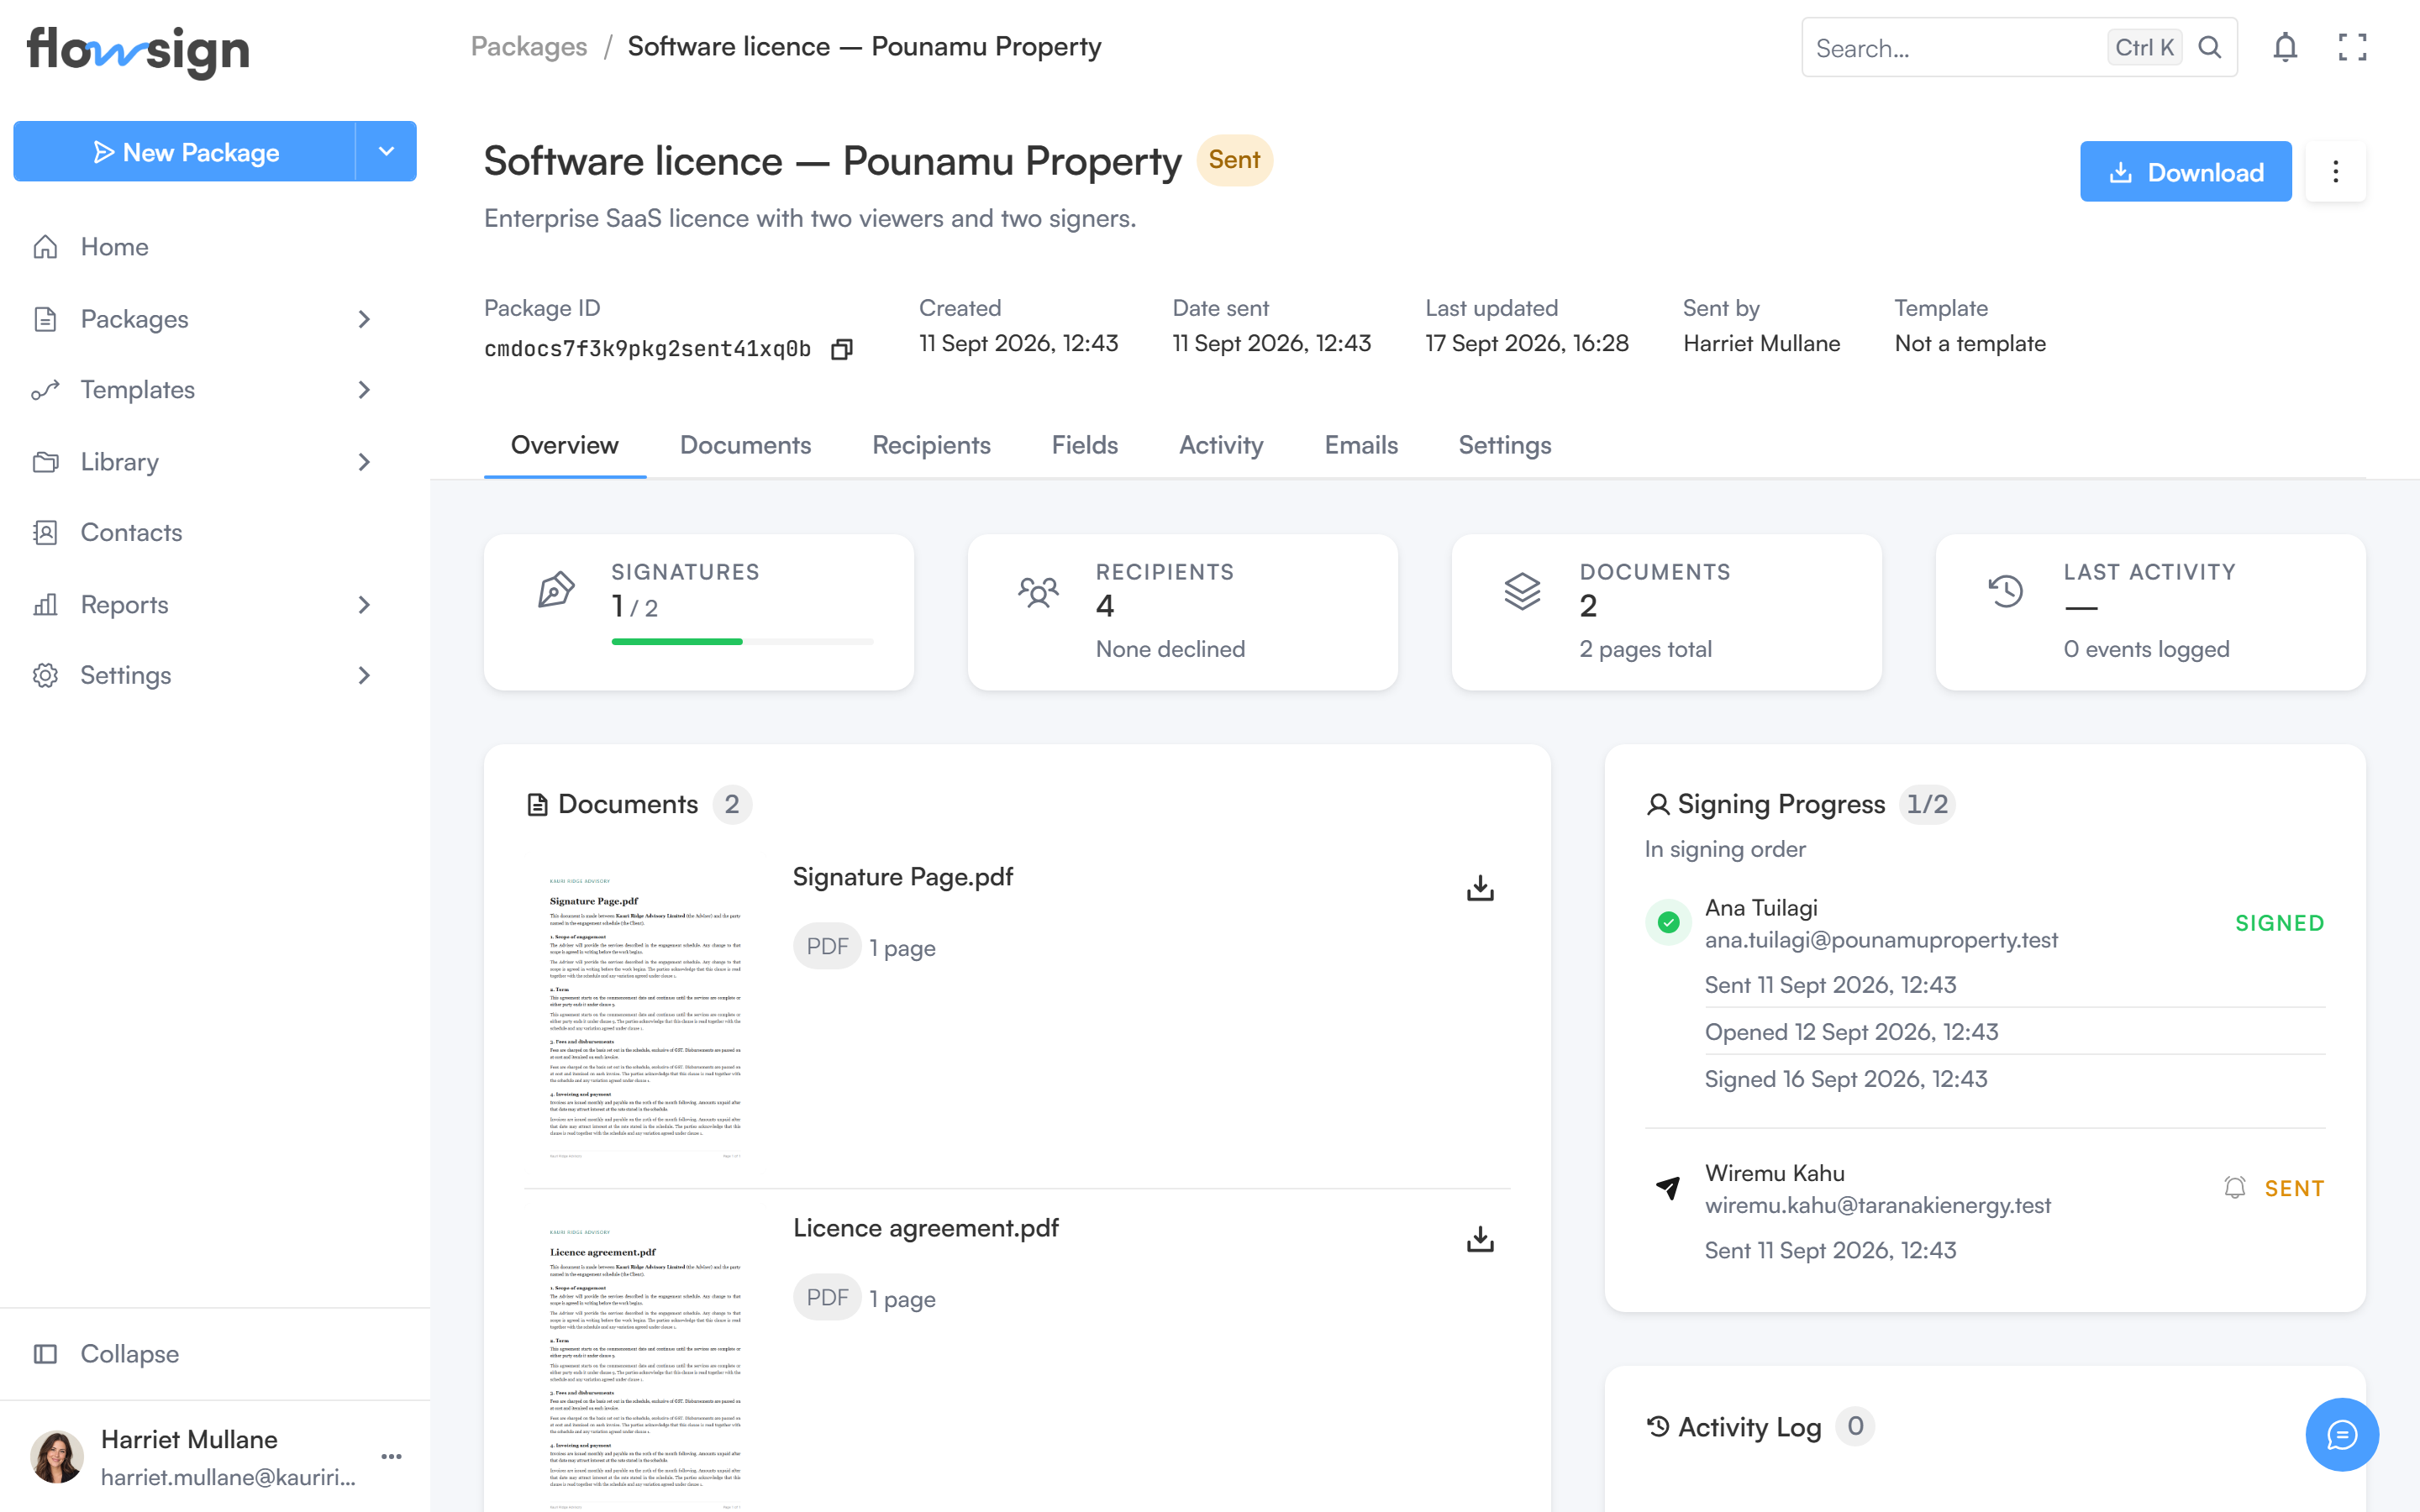
Task: Open the chat support bubble
Action: [x=2342, y=1434]
